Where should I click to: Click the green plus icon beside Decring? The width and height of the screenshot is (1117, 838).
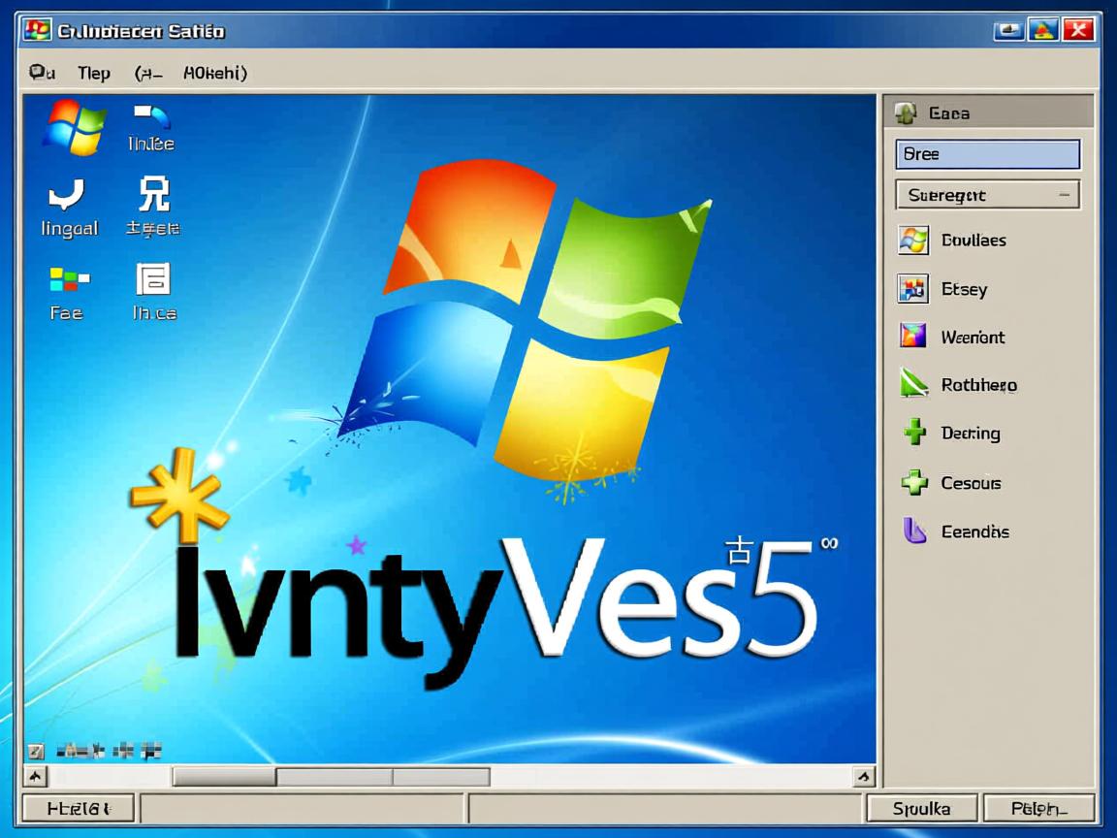click(914, 433)
